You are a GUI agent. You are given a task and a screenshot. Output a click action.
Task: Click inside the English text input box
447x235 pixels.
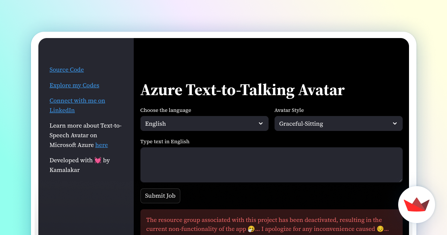click(271, 164)
